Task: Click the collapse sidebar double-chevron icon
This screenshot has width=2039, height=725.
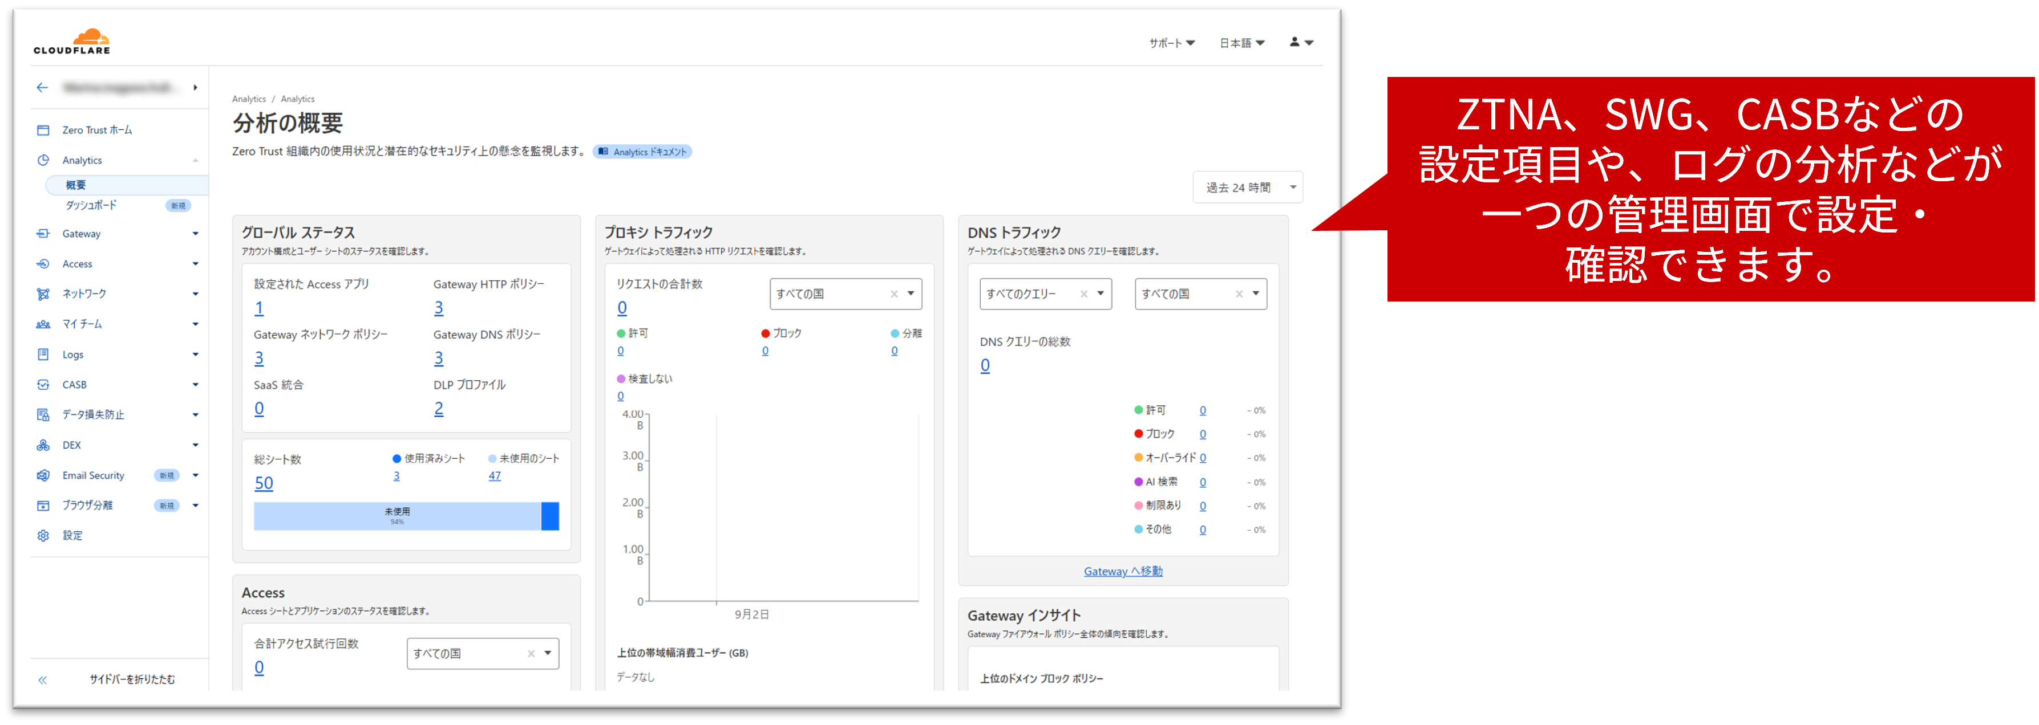Action: tap(43, 680)
